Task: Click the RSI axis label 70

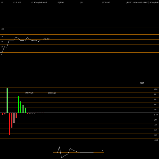Action: (2, 37)
